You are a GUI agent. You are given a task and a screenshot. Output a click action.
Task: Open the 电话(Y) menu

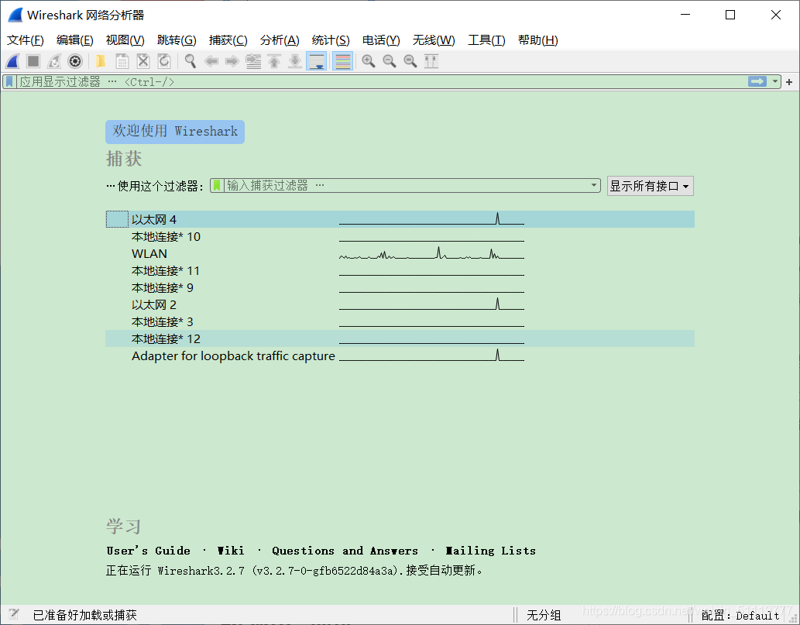[x=380, y=39]
